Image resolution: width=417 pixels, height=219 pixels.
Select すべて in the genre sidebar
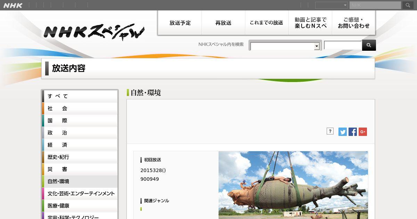[80, 96]
